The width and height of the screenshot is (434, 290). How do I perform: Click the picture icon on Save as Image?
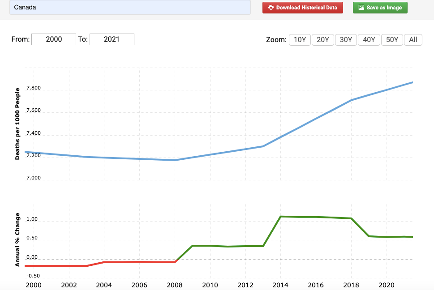click(361, 8)
